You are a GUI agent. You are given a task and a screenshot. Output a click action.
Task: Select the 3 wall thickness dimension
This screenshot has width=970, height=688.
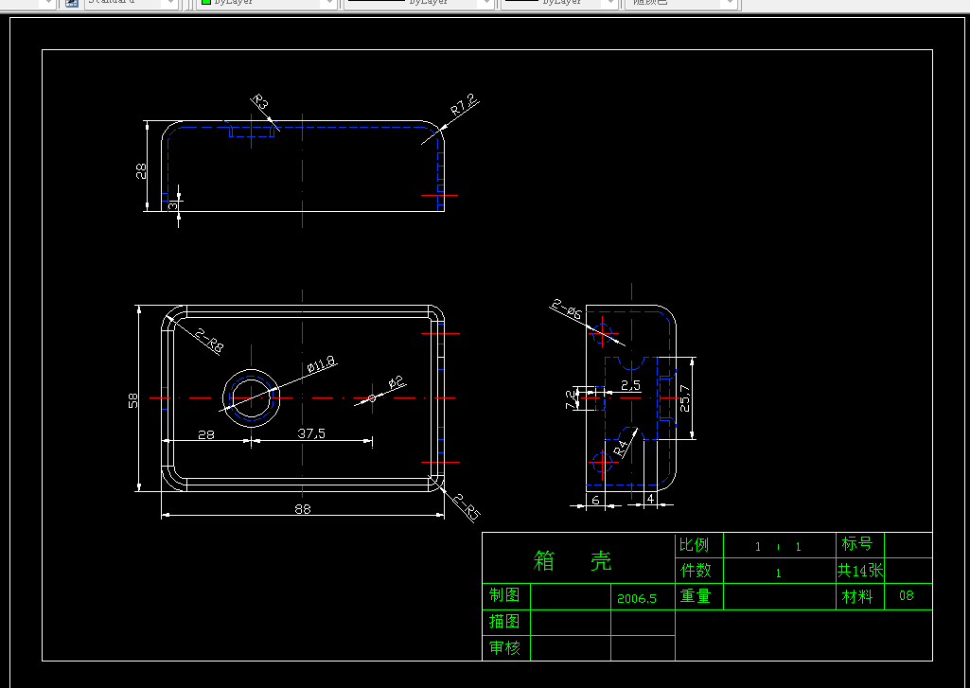[x=174, y=204]
